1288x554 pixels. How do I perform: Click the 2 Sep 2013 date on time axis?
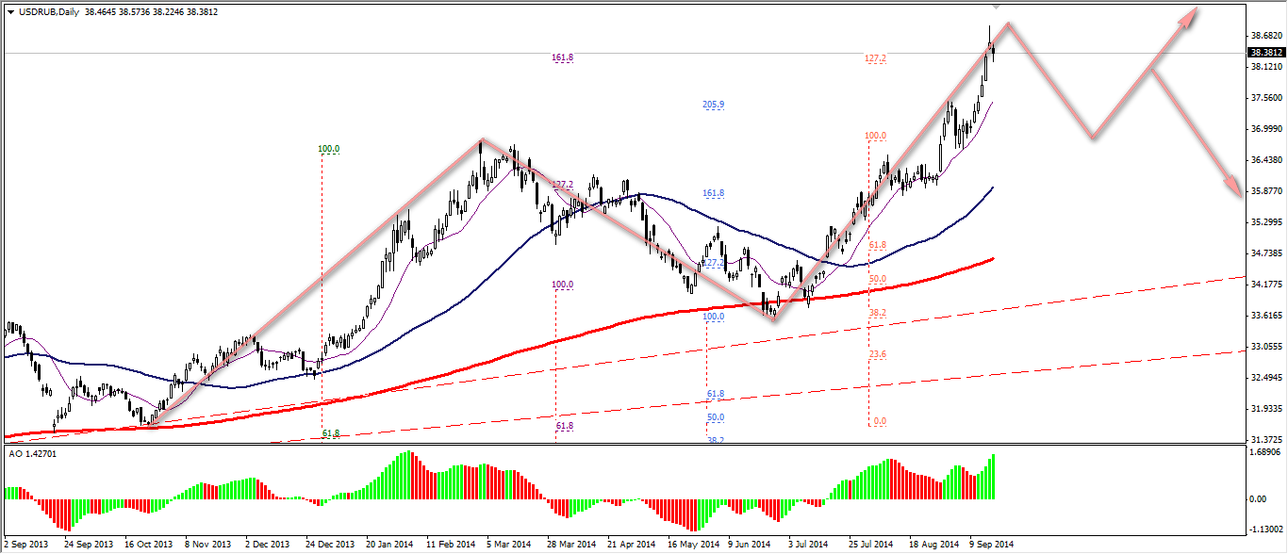(26, 545)
